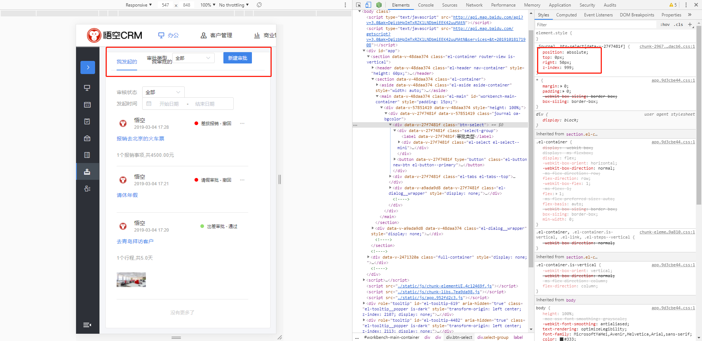Screen dimensions: 702x341
Task: Collapse sidebar using bottom menu icon
Action: pos(87,325)
